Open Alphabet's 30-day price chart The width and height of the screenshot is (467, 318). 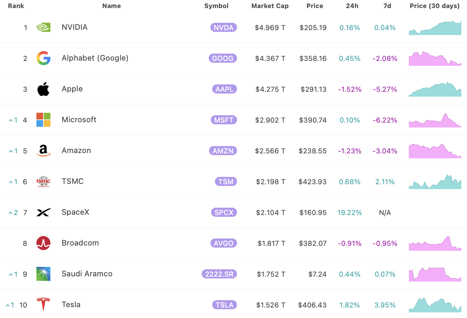click(435, 58)
